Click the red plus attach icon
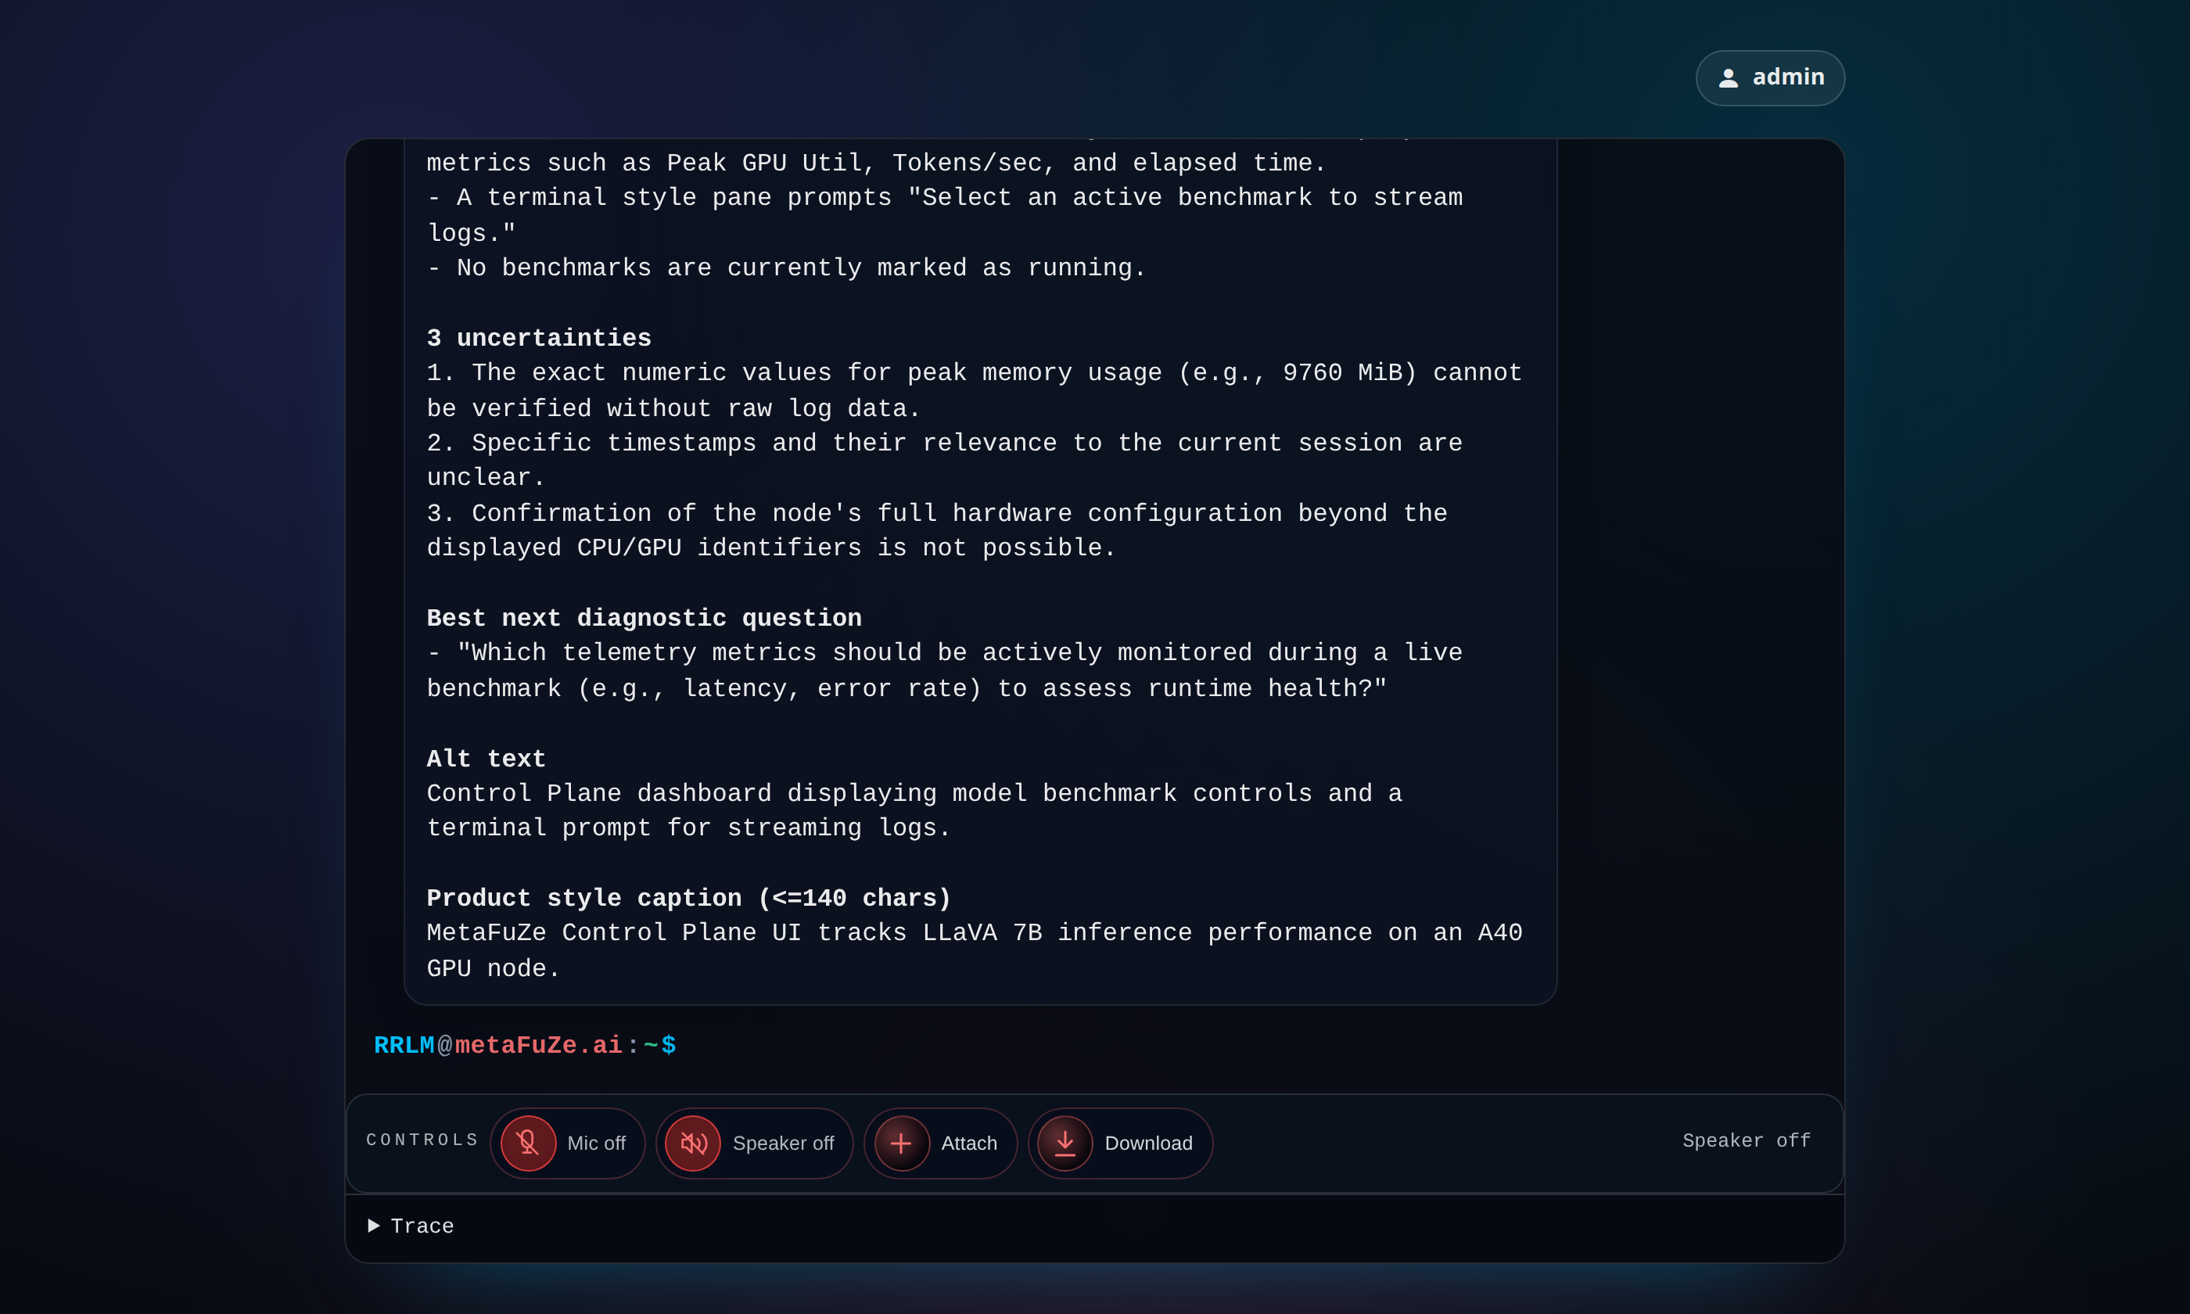Image resolution: width=2190 pixels, height=1314 pixels. point(901,1143)
